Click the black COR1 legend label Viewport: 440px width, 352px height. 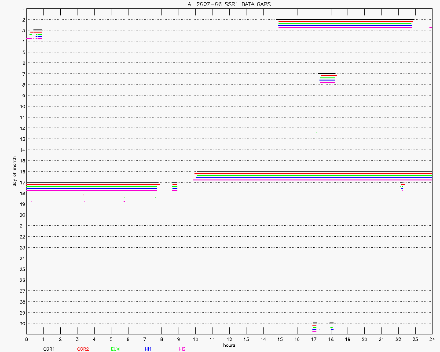(49, 349)
